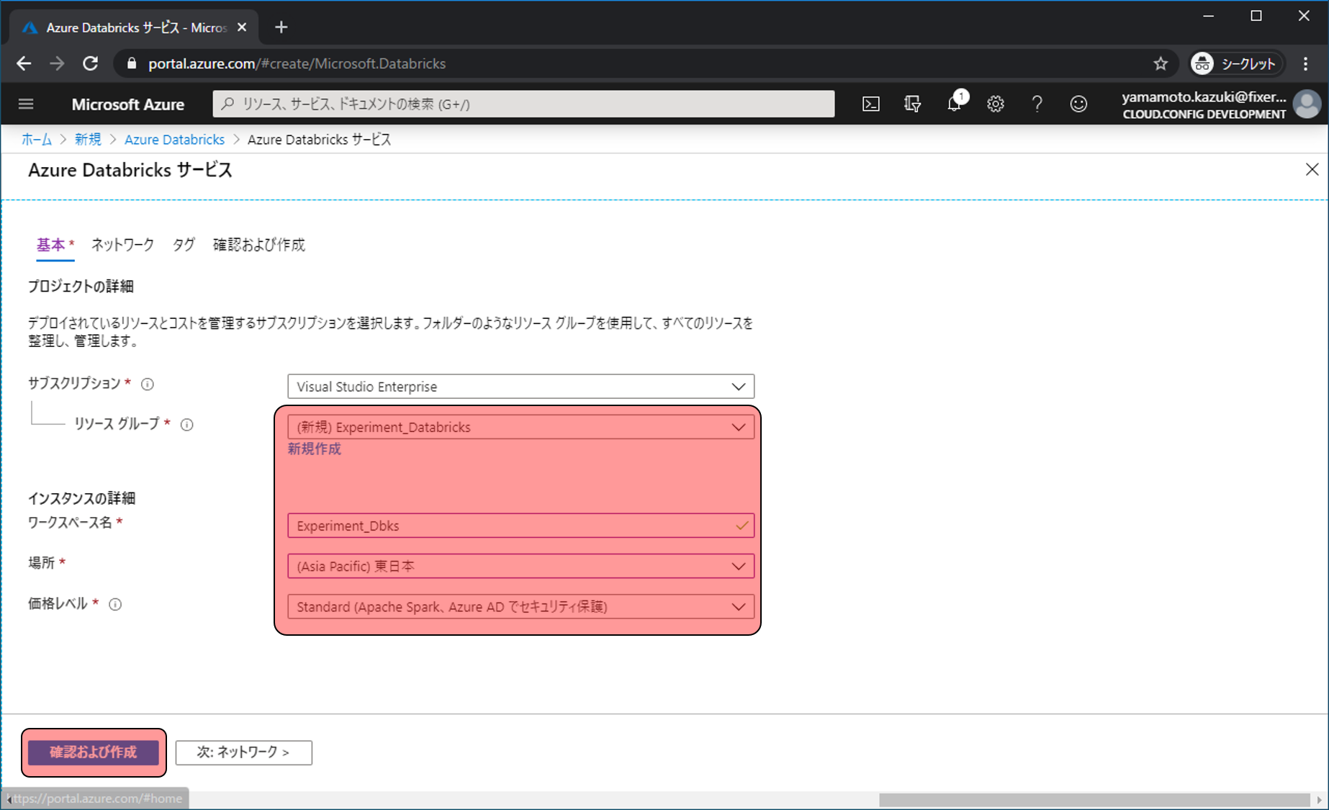Click the ワークスペース名 input field
Image resolution: width=1329 pixels, height=810 pixels.
(x=511, y=526)
